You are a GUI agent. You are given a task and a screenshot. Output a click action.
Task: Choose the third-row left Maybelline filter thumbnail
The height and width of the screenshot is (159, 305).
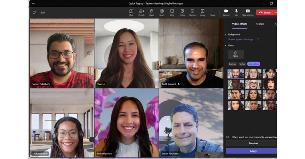[x=236, y=95]
